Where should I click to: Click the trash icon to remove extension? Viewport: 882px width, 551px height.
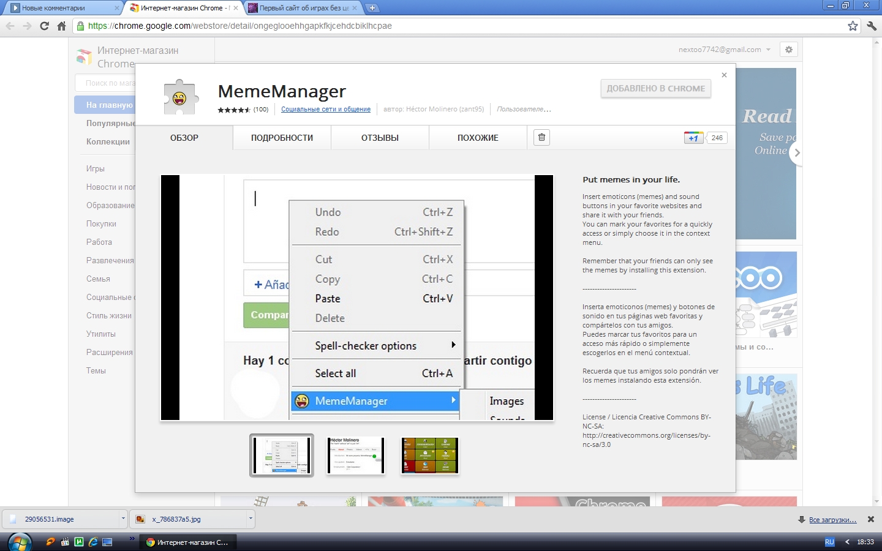[x=541, y=138]
